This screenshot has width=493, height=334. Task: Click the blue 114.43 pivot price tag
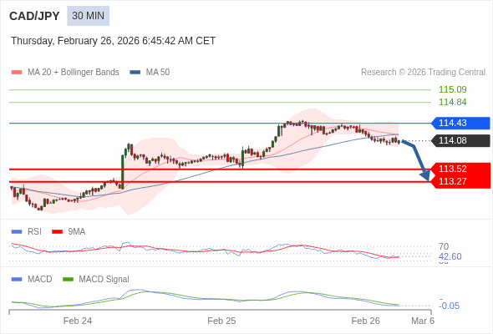(460, 123)
